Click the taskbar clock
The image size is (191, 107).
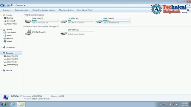pos(184,104)
